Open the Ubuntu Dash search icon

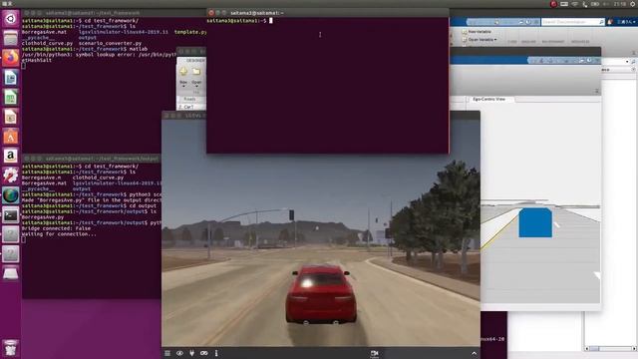(x=11, y=18)
